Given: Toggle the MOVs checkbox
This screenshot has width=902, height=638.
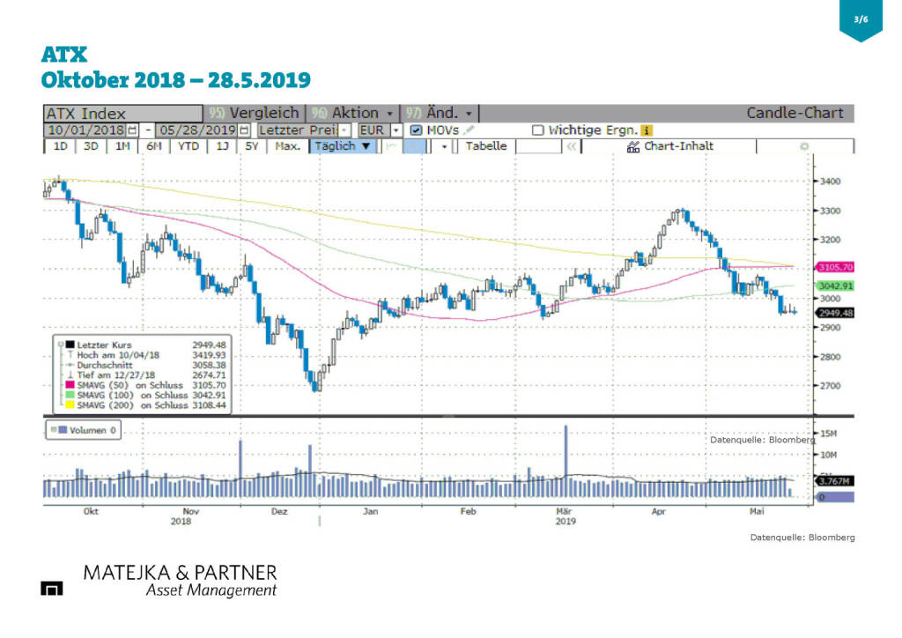Looking at the screenshot, I should [417, 130].
